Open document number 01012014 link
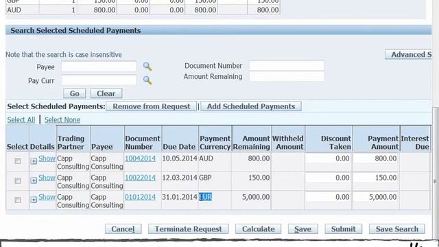 pyautogui.click(x=140, y=197)
